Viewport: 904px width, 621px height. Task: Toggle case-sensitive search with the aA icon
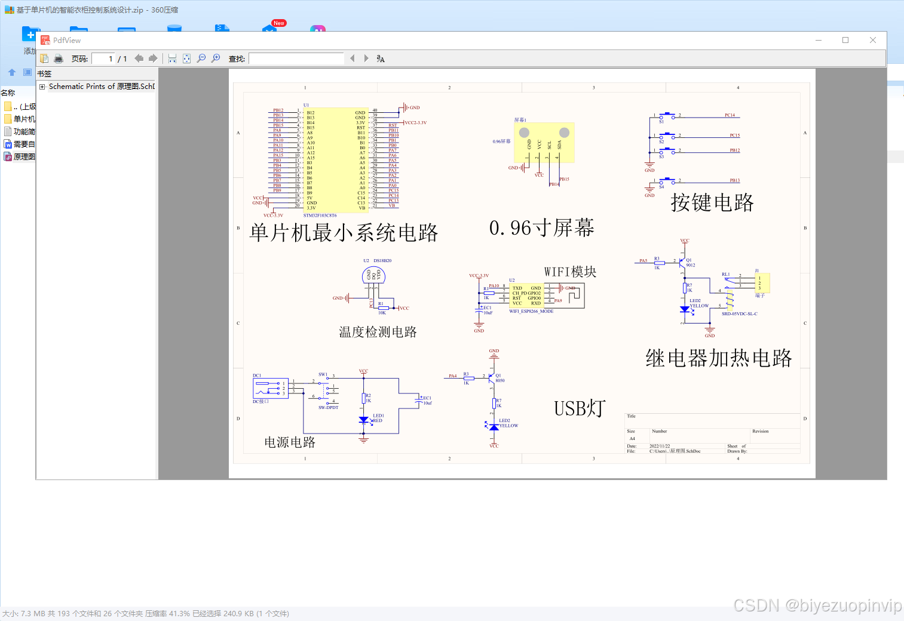[x=381, y=58]
